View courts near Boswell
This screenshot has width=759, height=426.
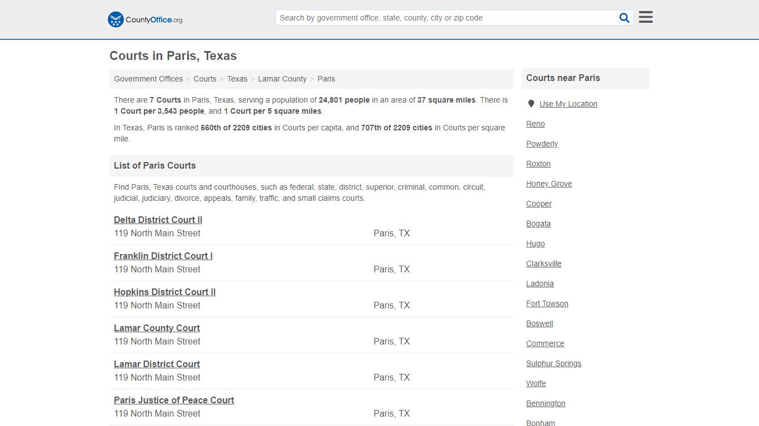pyautogui.click(x=540, y=323)
